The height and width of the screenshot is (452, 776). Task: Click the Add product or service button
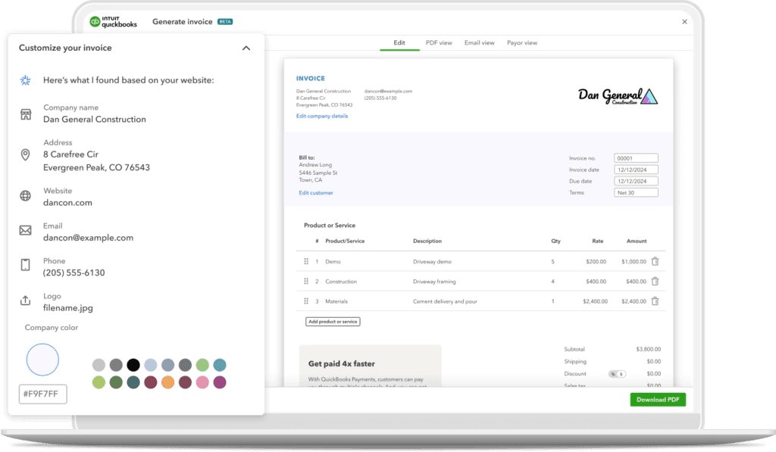point(333,322)
